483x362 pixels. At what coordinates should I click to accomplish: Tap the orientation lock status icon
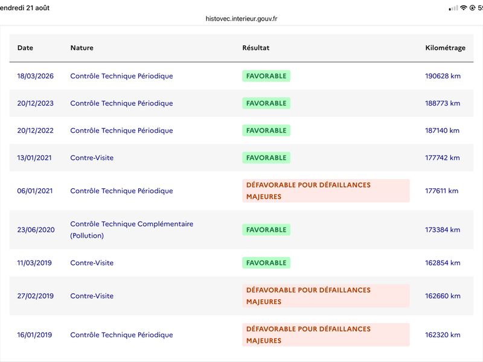tap(472, 8)
